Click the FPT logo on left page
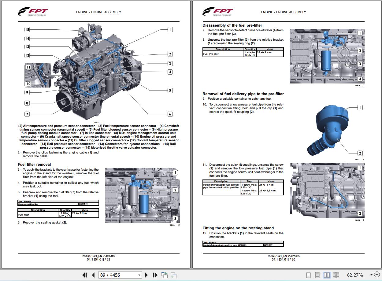This screenshot has width=382, height=281. point(33,12)
